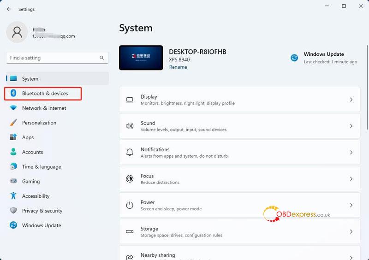
Task: Expand the Sound settings chevron
Action: (x=351, y=126)
